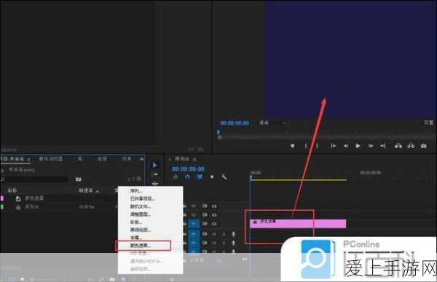Toggle track targeting for V1

(x=194, y=224)
